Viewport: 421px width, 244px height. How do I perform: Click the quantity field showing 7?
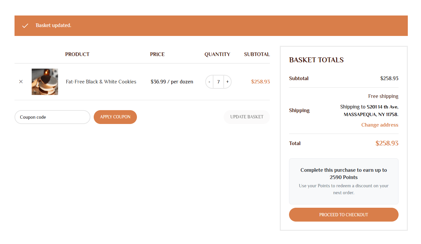point(218,82)
